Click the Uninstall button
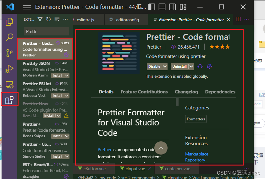This screenshot has width=265, height=179. [x=179, y=66]
